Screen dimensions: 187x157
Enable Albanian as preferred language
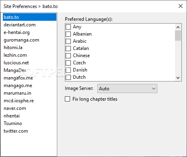(x=68, y=34)
